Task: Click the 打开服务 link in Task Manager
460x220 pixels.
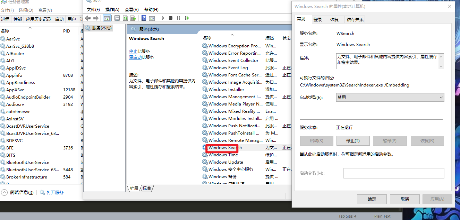Action: pos(55,193)
